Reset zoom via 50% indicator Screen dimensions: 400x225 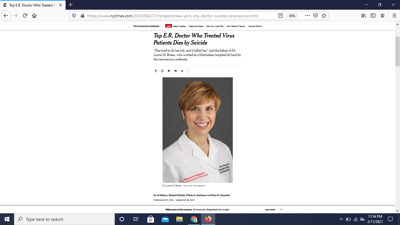pyautogui.click(x=292, y=16)
